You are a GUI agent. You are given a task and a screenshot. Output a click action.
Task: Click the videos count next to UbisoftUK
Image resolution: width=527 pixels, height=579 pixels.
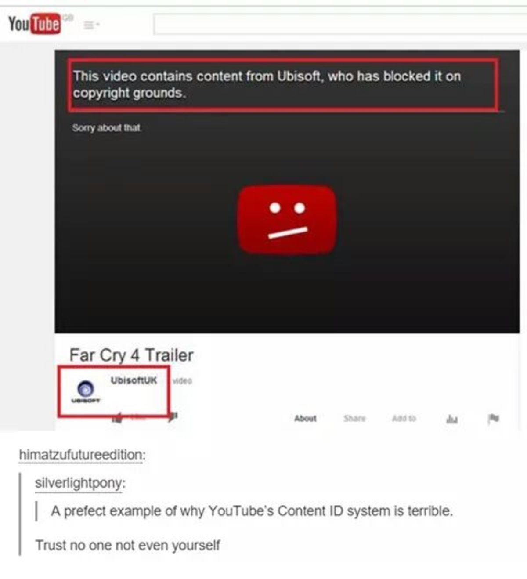[x=182, y=381]
